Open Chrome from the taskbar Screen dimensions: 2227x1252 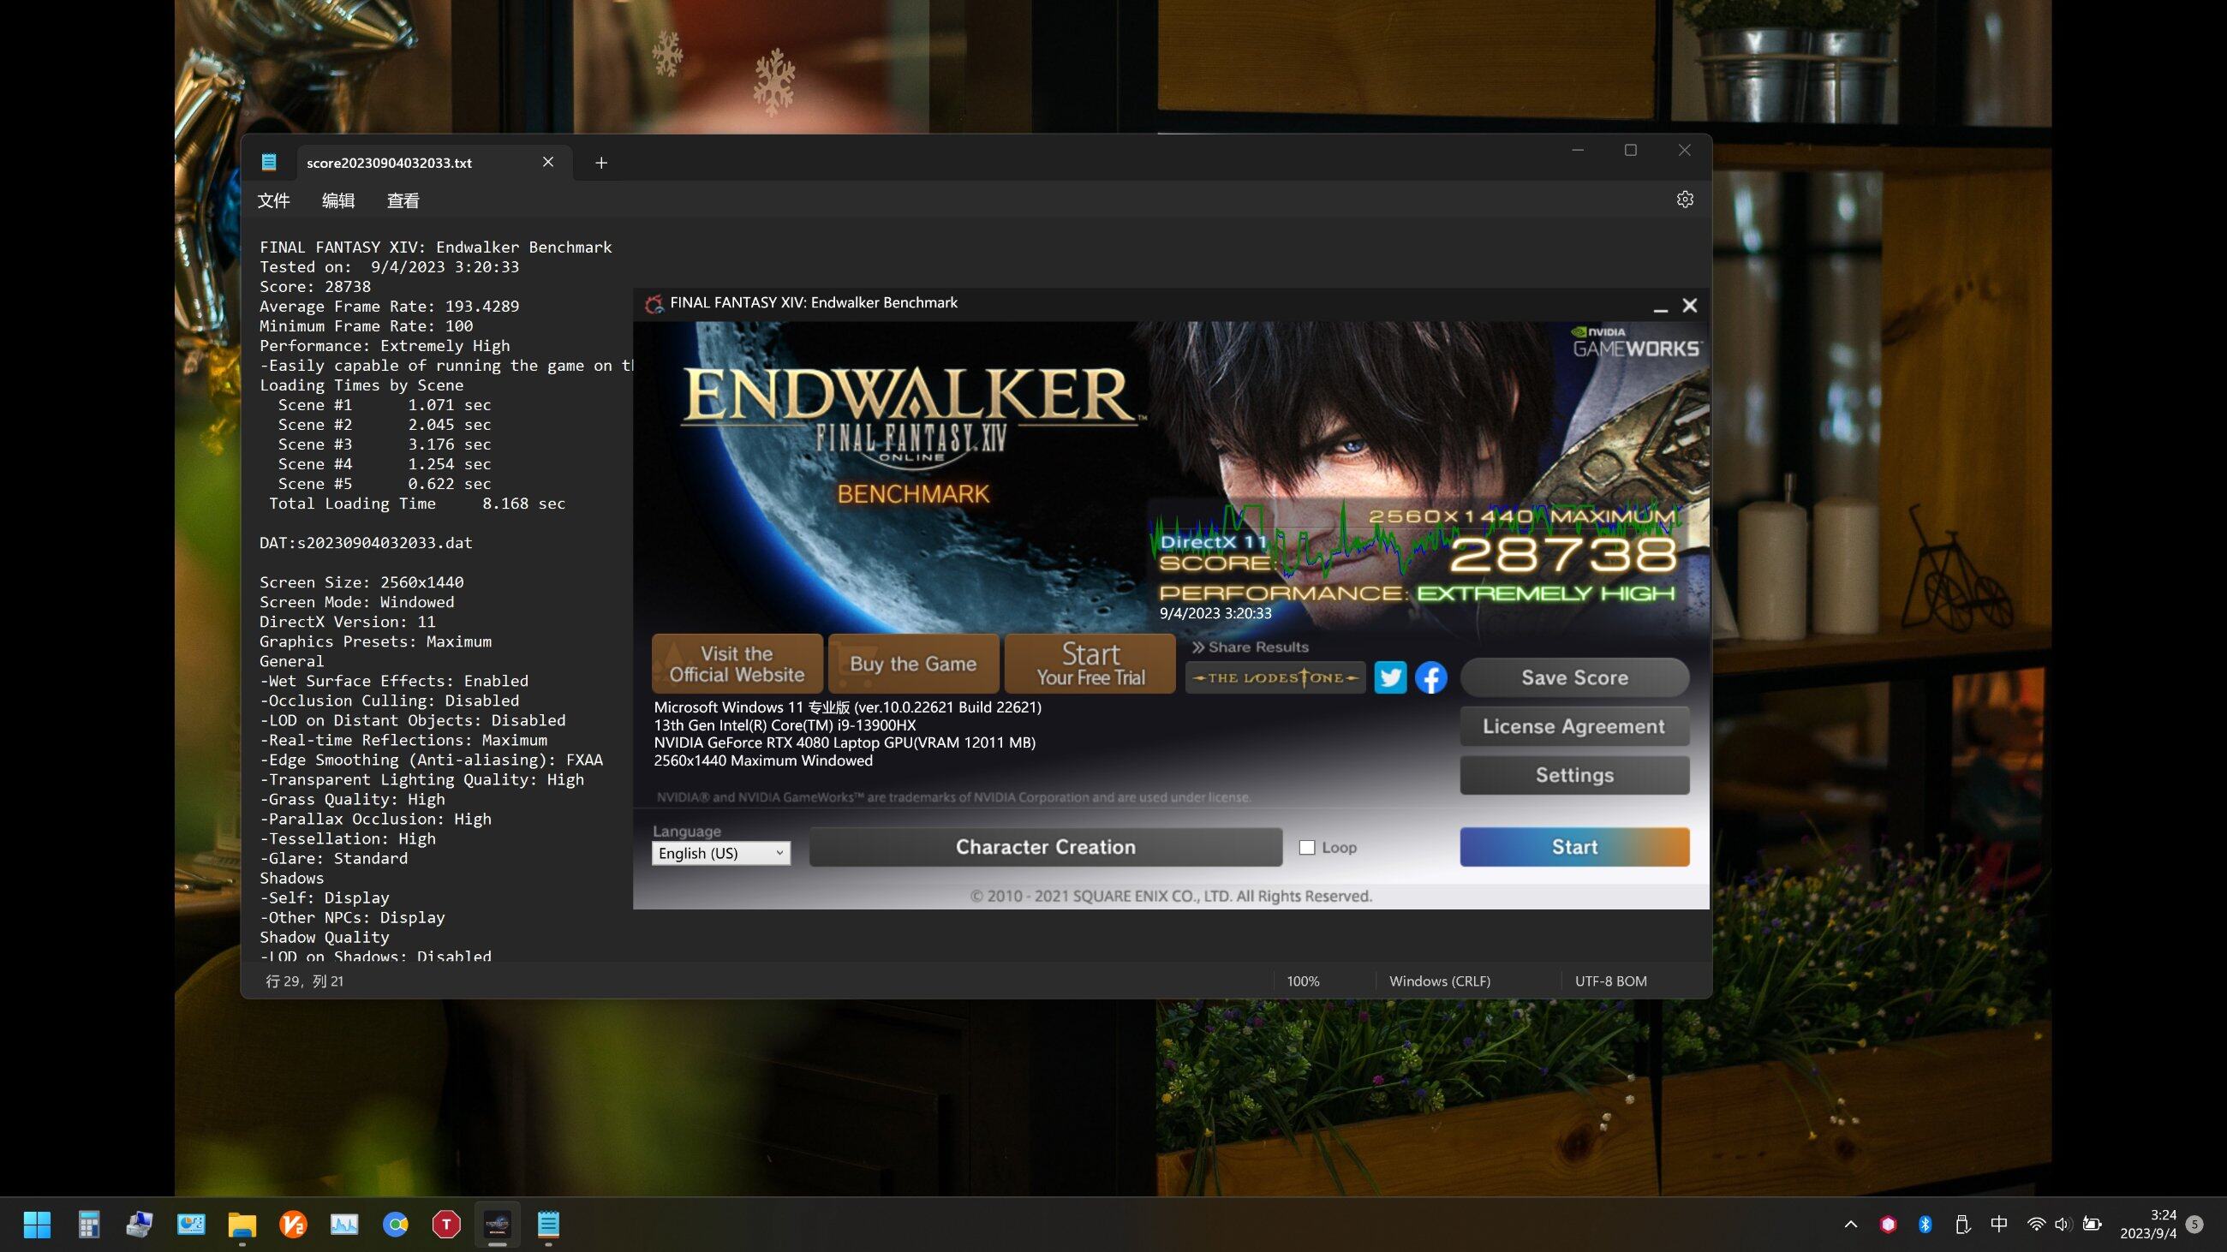395,1224
